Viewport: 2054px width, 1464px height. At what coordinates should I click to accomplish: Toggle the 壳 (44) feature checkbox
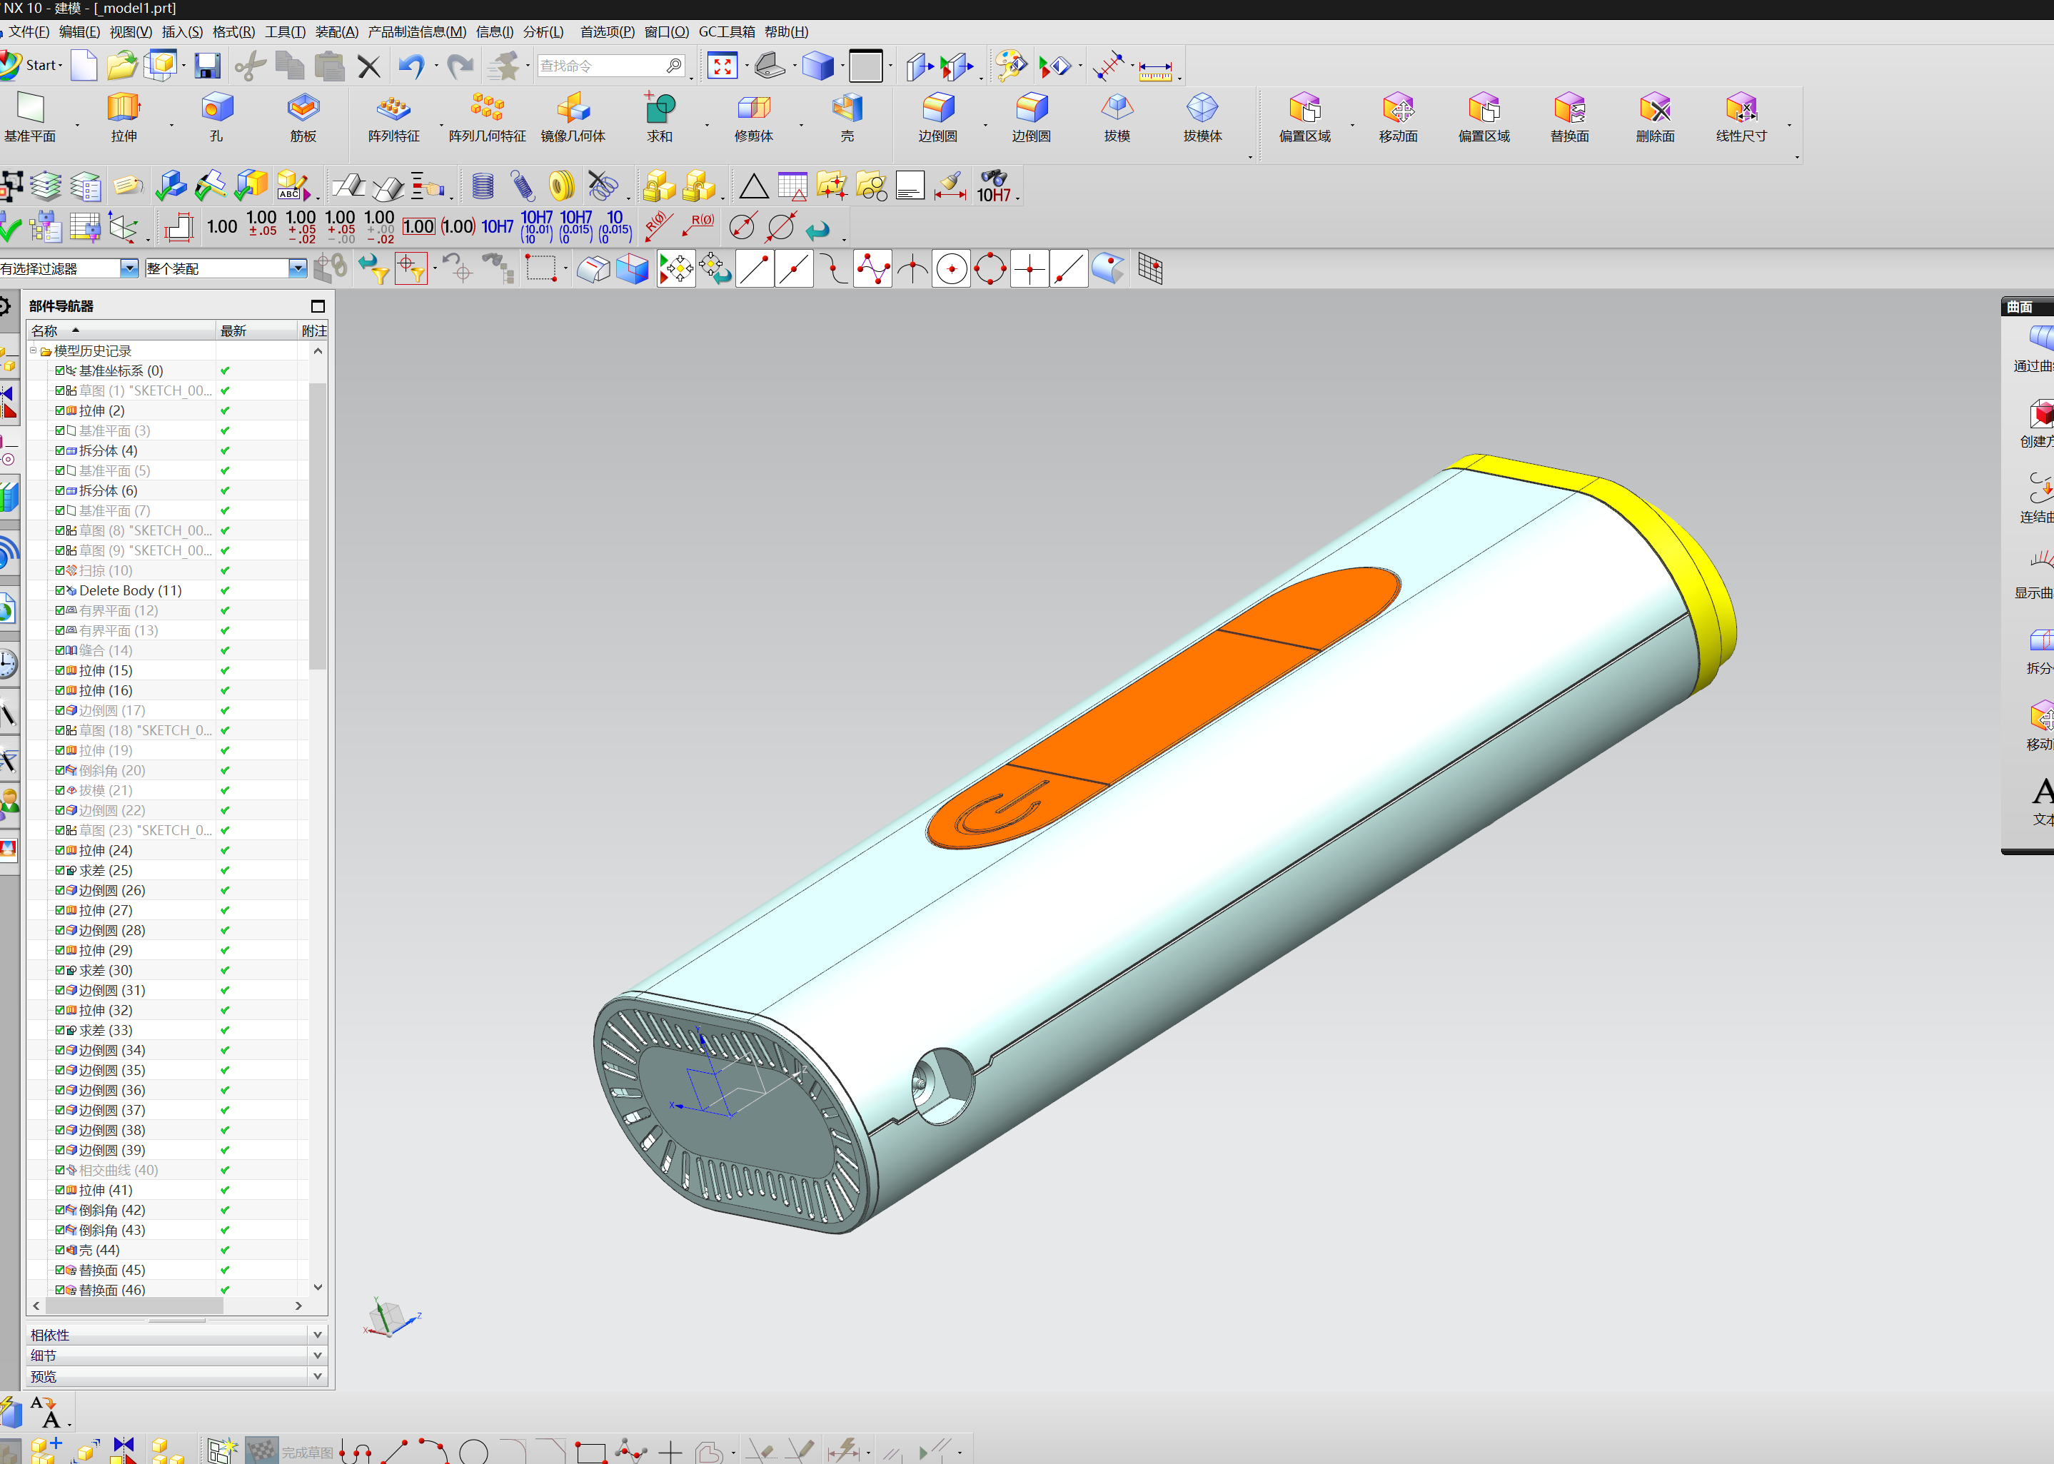59,1251
